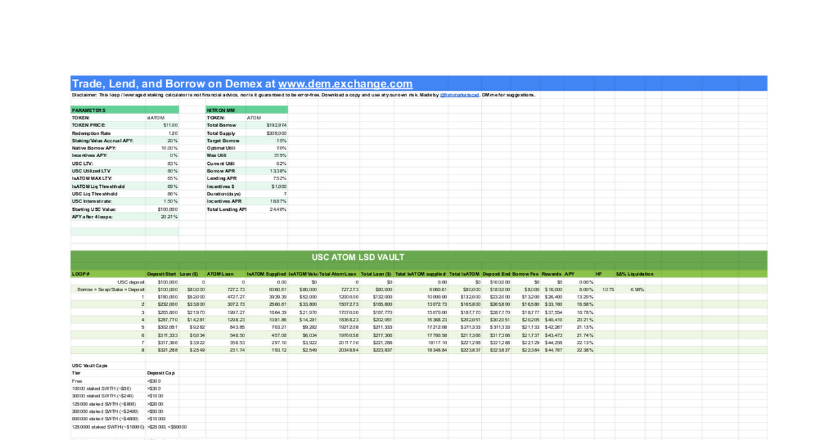Select the Total Atom Loan column header
The width and height of the screenshot is (838, 440).
[339, 274]
